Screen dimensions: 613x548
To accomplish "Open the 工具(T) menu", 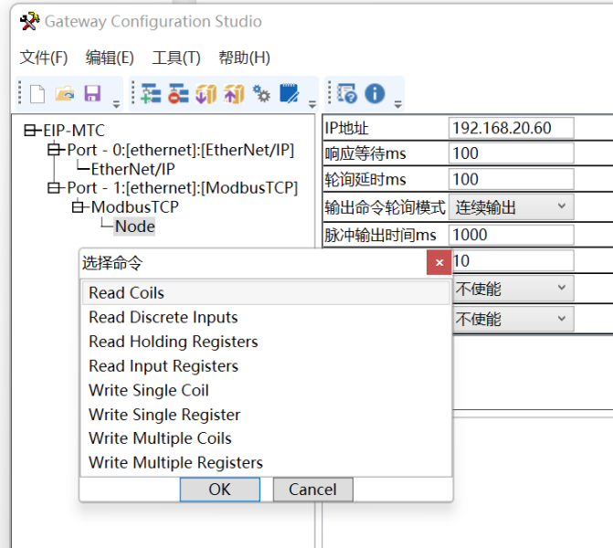I will 176,58.
